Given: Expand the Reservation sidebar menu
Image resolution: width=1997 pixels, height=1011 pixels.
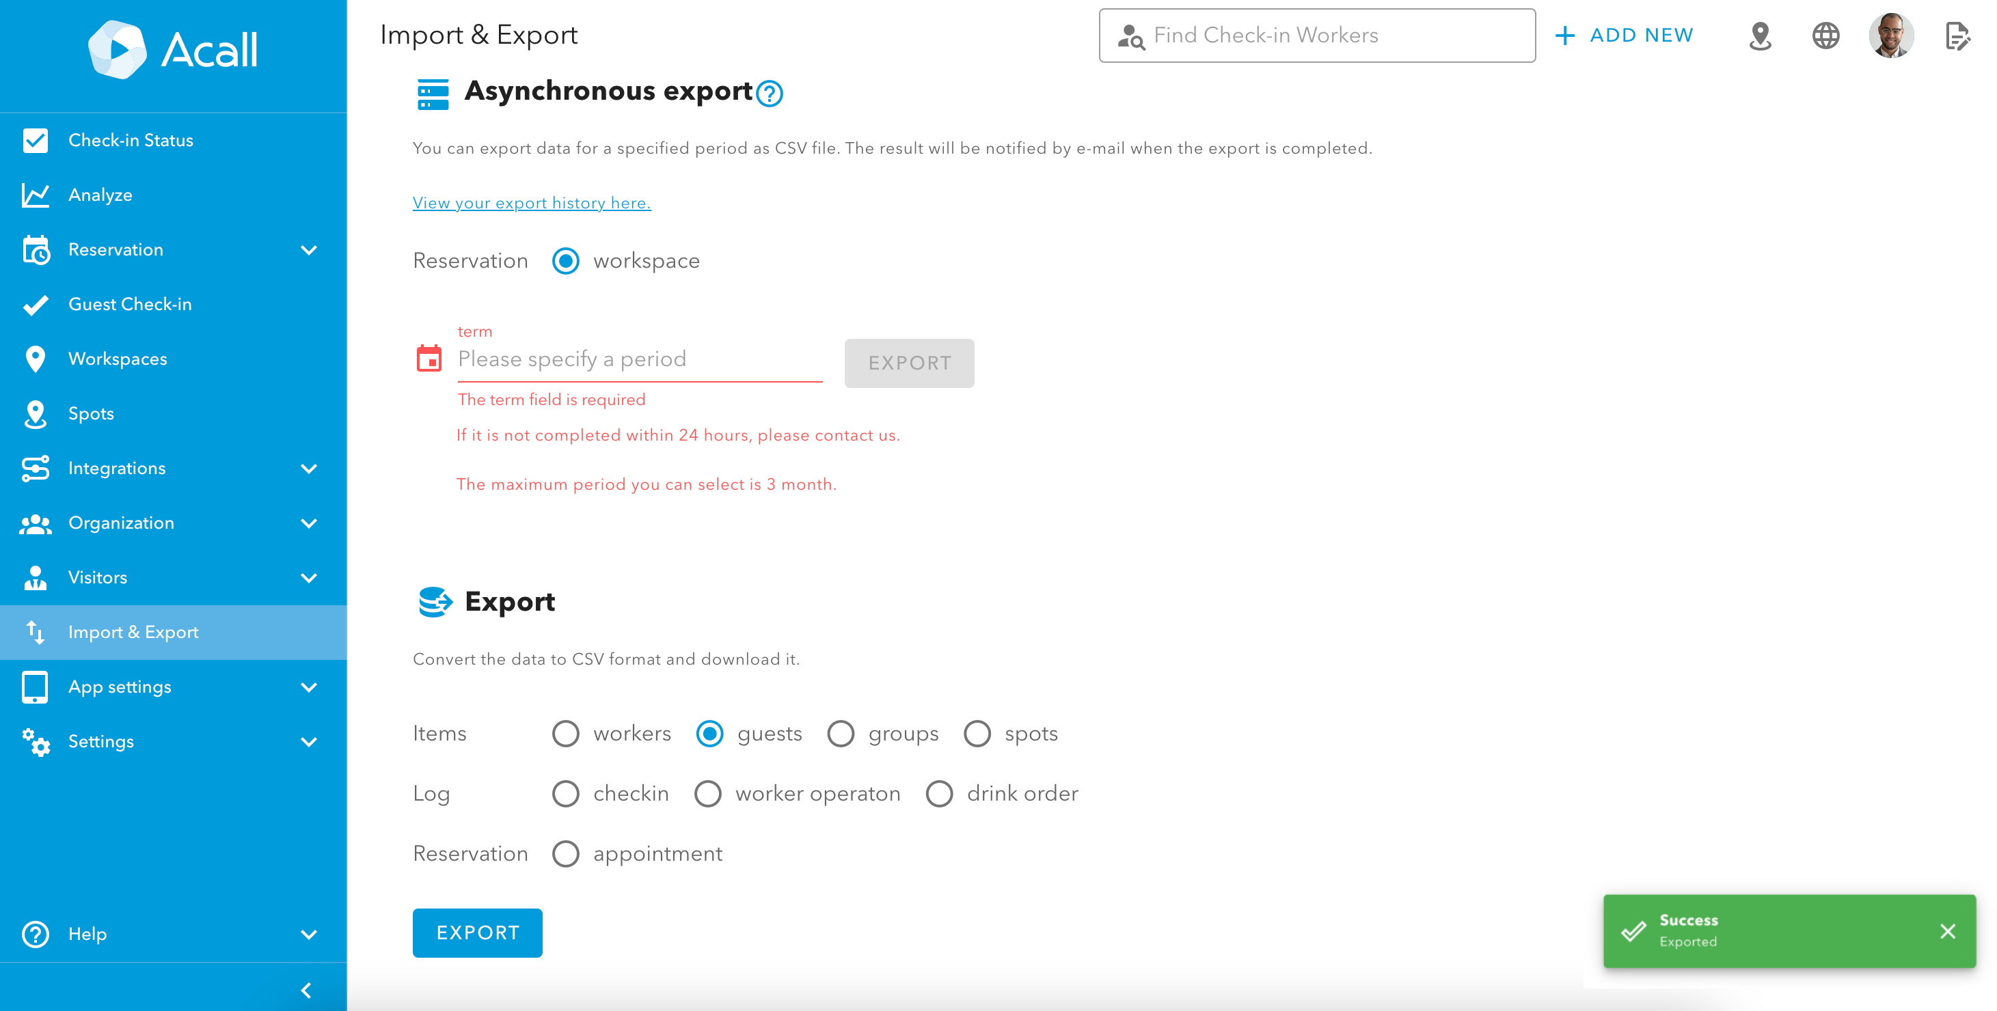Looking at the screenshot, I should [308, 249].
